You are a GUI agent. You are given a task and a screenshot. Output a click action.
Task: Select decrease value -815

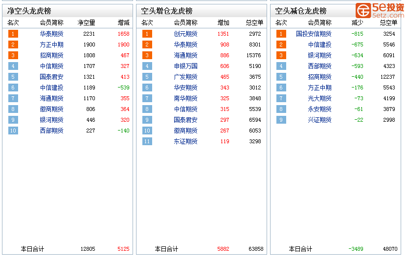point(357,34)
